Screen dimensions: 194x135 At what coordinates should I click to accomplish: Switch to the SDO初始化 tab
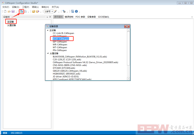pyautogui.click(x=103, y=17)
